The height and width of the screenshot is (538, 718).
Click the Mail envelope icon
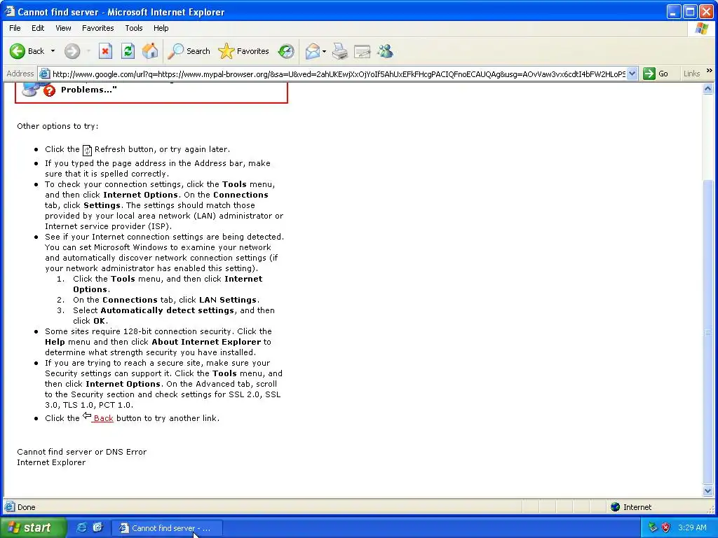(312, 51)
